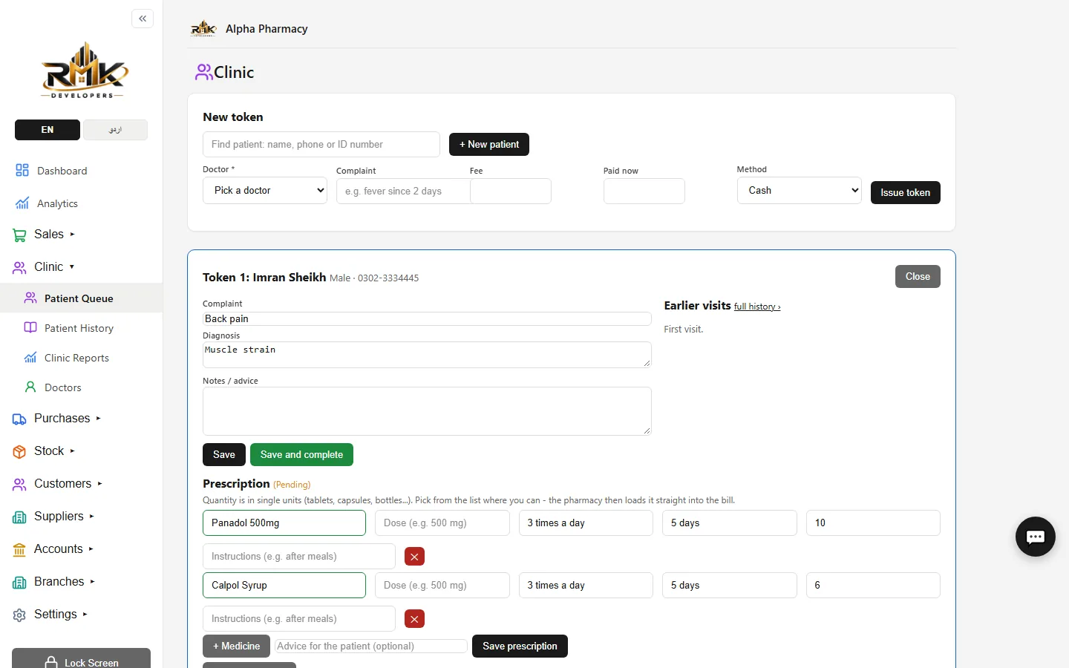Click Save prescription button

pyautogui.click(x=520, y=646)
